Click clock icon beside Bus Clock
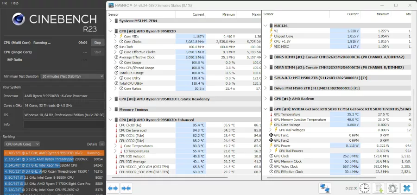 (x=116, y=47)
